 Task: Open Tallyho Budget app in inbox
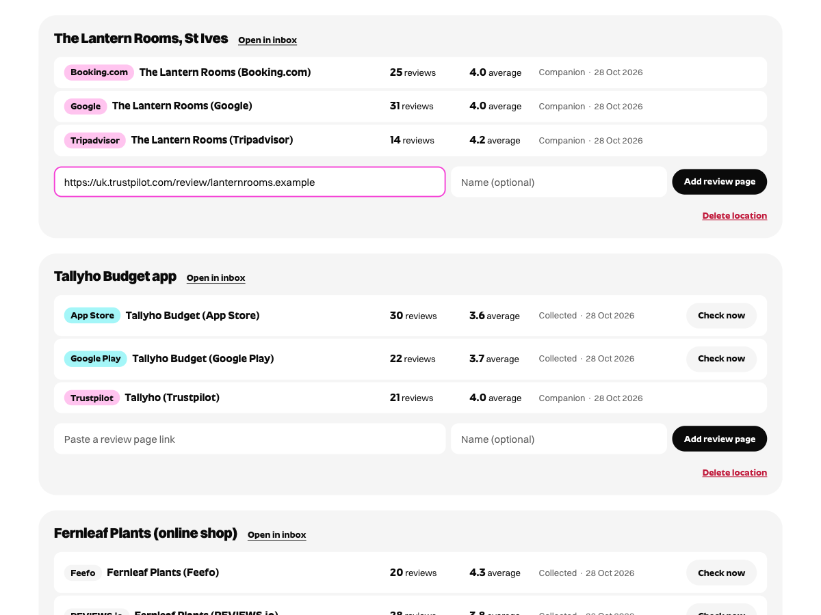pos(216,278)
